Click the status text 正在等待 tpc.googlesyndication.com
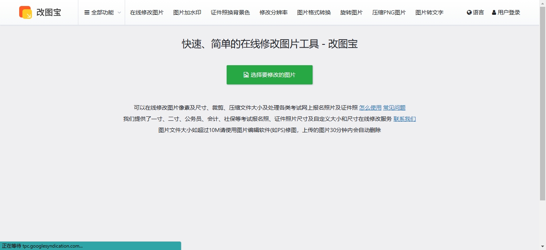Screen dimensions: 546x250 42,246
